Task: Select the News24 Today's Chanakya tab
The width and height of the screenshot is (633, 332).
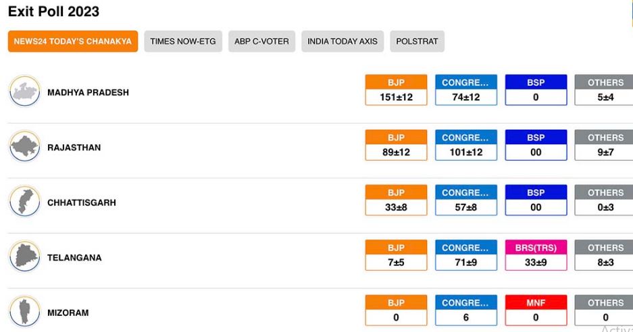Action: click(x=73, y=41)
